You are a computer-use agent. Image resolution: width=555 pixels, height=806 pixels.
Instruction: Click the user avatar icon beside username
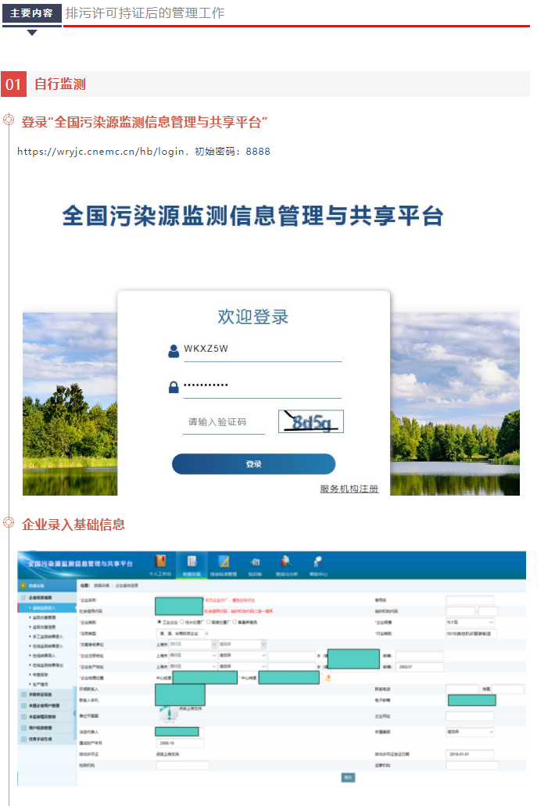(174, 351)
